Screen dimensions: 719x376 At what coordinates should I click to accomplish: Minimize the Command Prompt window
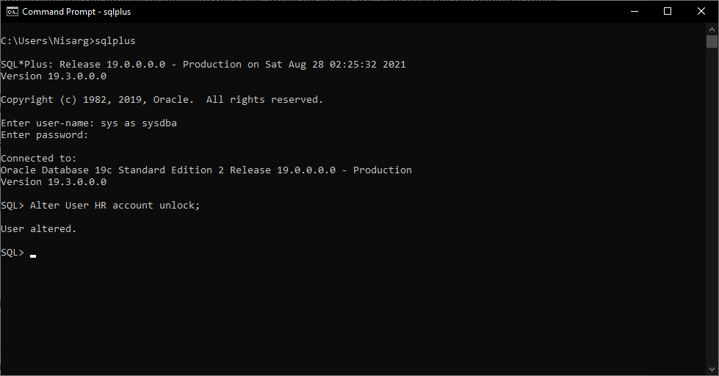pyautogui.click(x=634, y=11)
